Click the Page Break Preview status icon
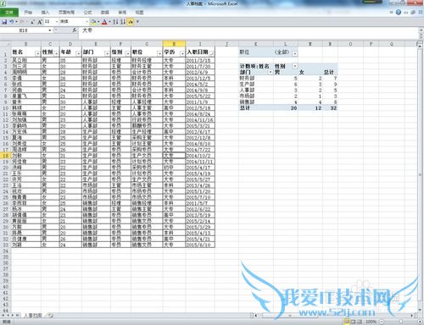Viewport: 424px width, 325px height. 360,322
